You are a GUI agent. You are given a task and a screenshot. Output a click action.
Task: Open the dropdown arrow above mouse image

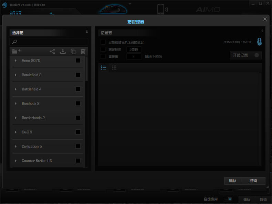pos(130,4)
